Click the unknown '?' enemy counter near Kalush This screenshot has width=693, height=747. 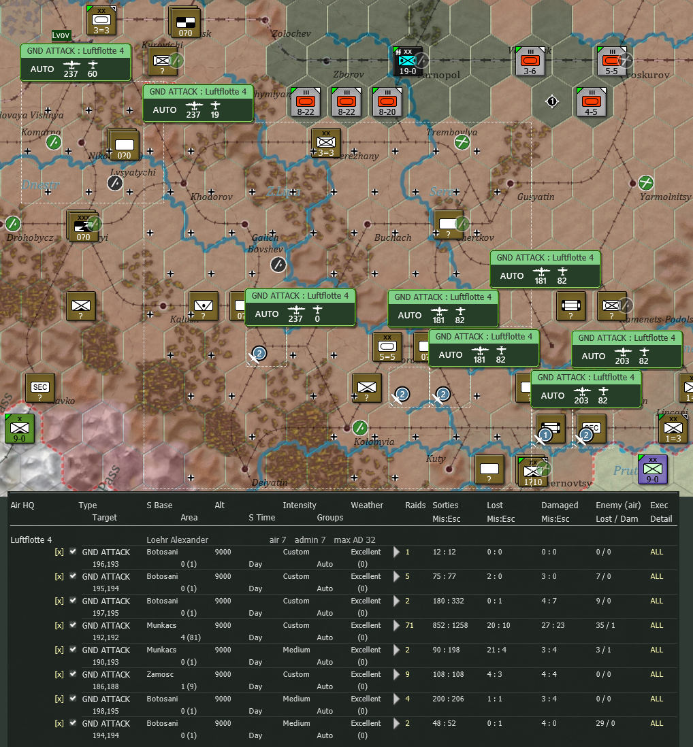(202, 306)
